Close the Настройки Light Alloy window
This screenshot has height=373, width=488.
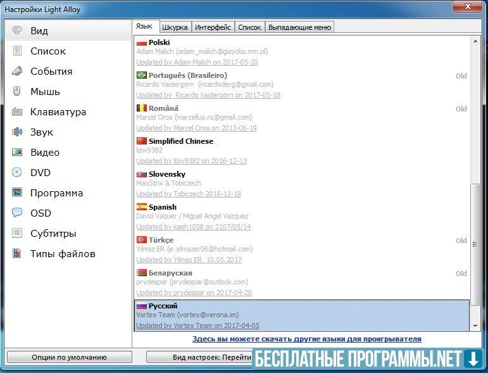point(469,8)
